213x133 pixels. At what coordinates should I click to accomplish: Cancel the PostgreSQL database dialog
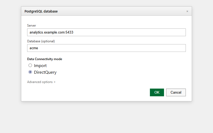click(176, 92)
